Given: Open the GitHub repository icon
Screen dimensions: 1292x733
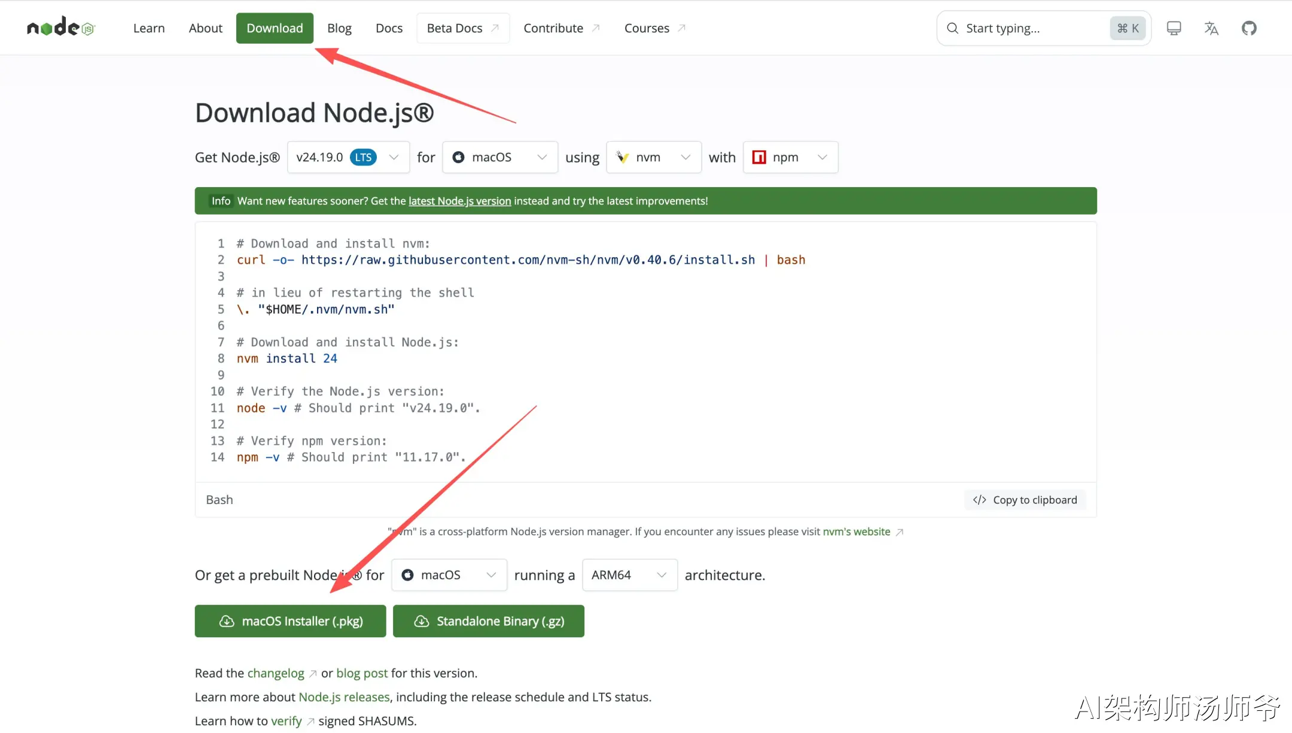Looking at the screenshot, I should click(1249, 28).
